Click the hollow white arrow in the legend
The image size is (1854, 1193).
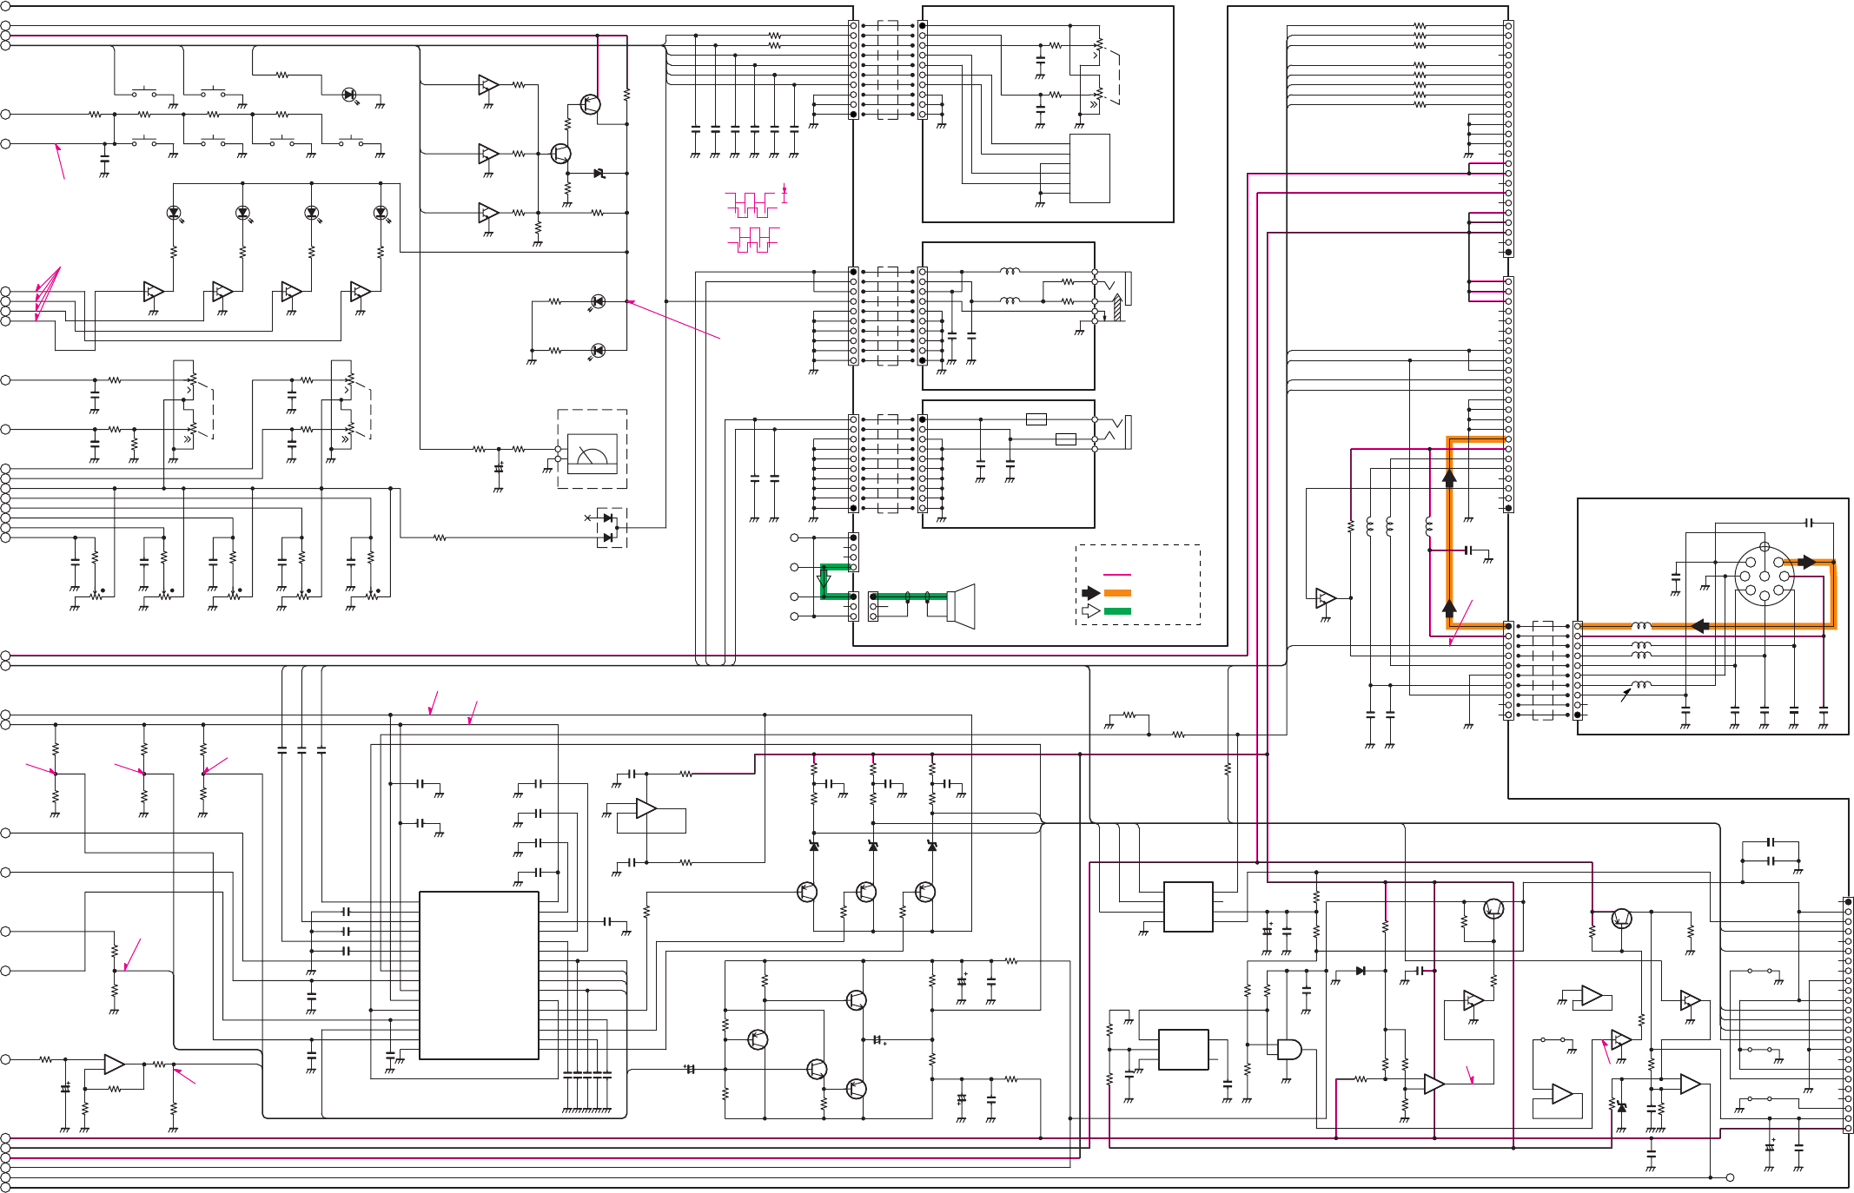tap(1091, 611)
